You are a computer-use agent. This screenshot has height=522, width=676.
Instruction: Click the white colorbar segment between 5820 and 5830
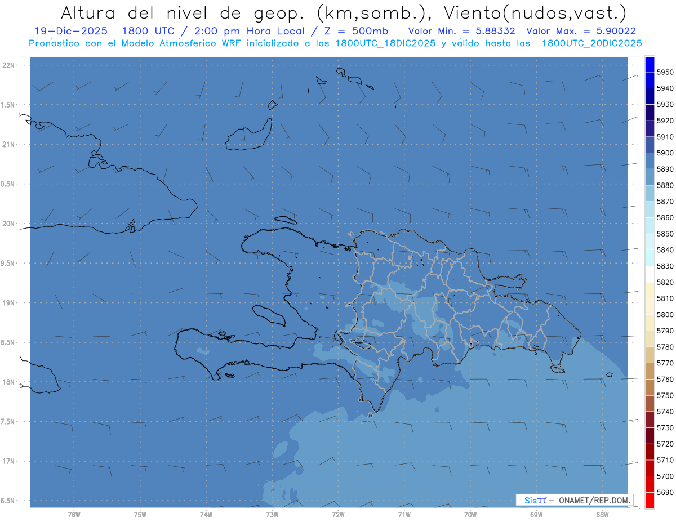[x=650, y=274]
